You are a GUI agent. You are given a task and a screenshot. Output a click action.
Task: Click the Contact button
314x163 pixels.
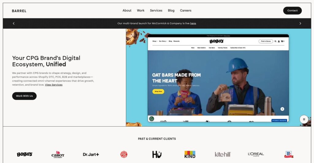coord(292,11)
